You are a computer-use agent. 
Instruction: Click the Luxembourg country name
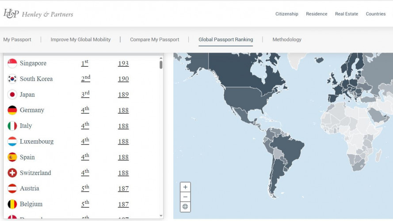pyautogui.click(x=37, y=141)
